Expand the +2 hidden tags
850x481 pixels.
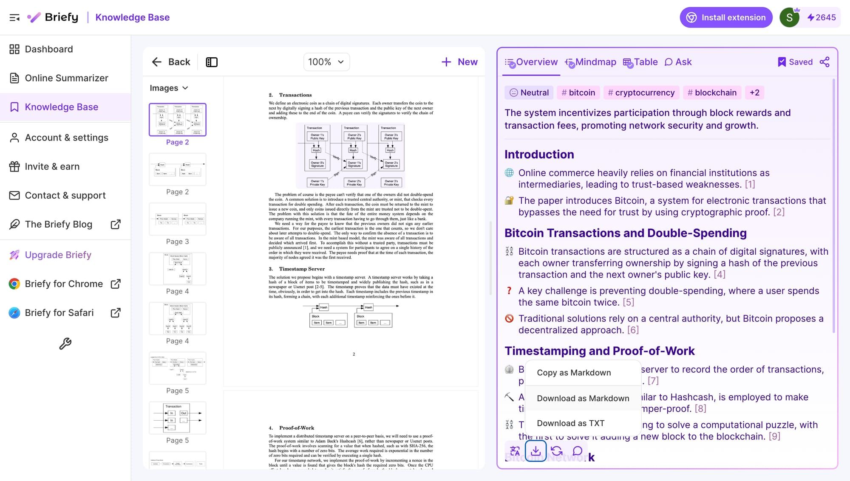pos(754,93)
